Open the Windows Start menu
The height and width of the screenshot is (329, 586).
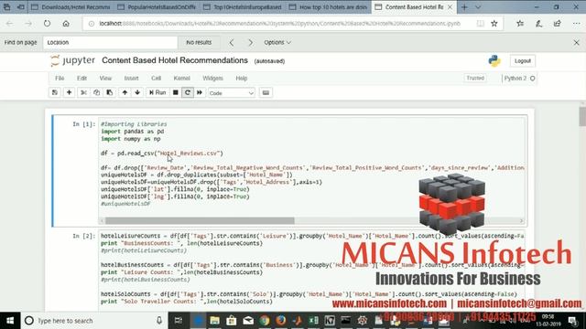tap(10, 321)
